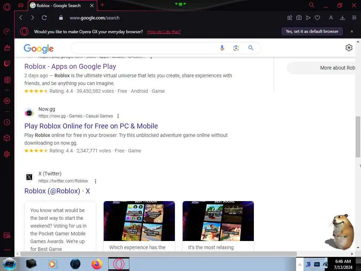Viewport: 361px width, 271px height.
Task: Click the paper-plane send icon in toolbar
Action: [x=308, y=18]
